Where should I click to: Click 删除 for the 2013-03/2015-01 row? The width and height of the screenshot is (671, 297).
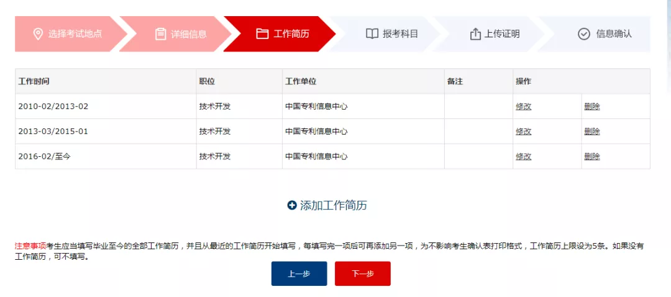[x=592, y=131]
